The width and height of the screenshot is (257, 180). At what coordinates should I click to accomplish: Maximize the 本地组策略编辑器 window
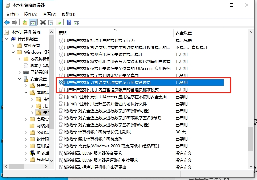231,5
